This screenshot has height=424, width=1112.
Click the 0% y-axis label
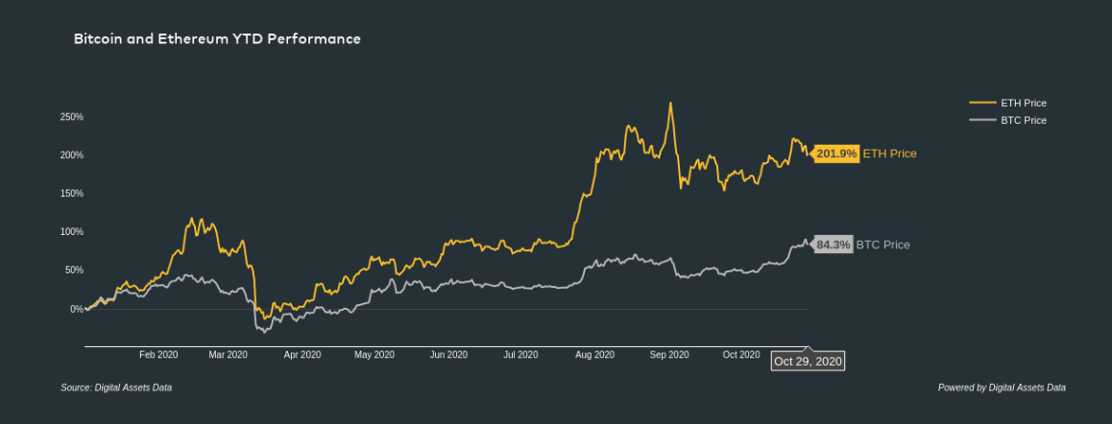point(77,309)
